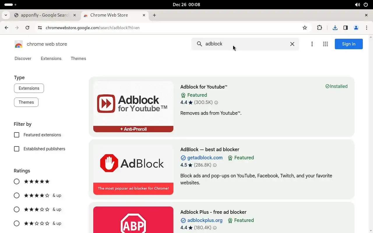Toggle the browser side panel icon
The image size is (373, 233).
pyautogui.click(x=346, y=28)
